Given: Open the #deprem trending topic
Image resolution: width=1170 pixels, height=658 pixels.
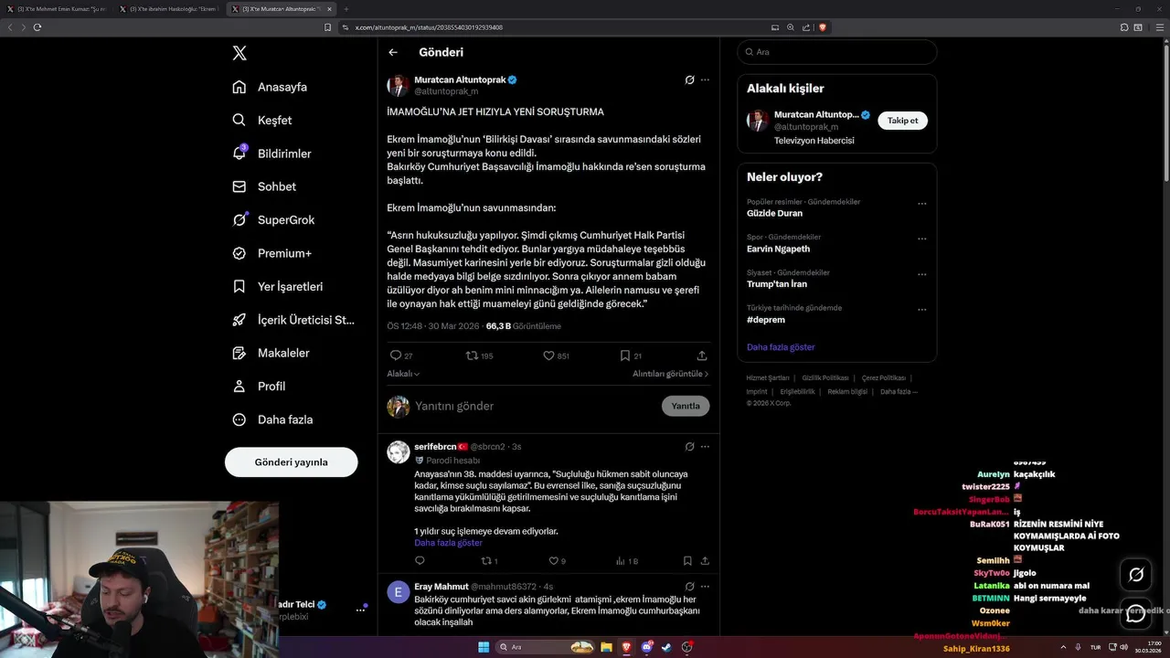Looking at the screenshot, I should click(x=766, y=320).
